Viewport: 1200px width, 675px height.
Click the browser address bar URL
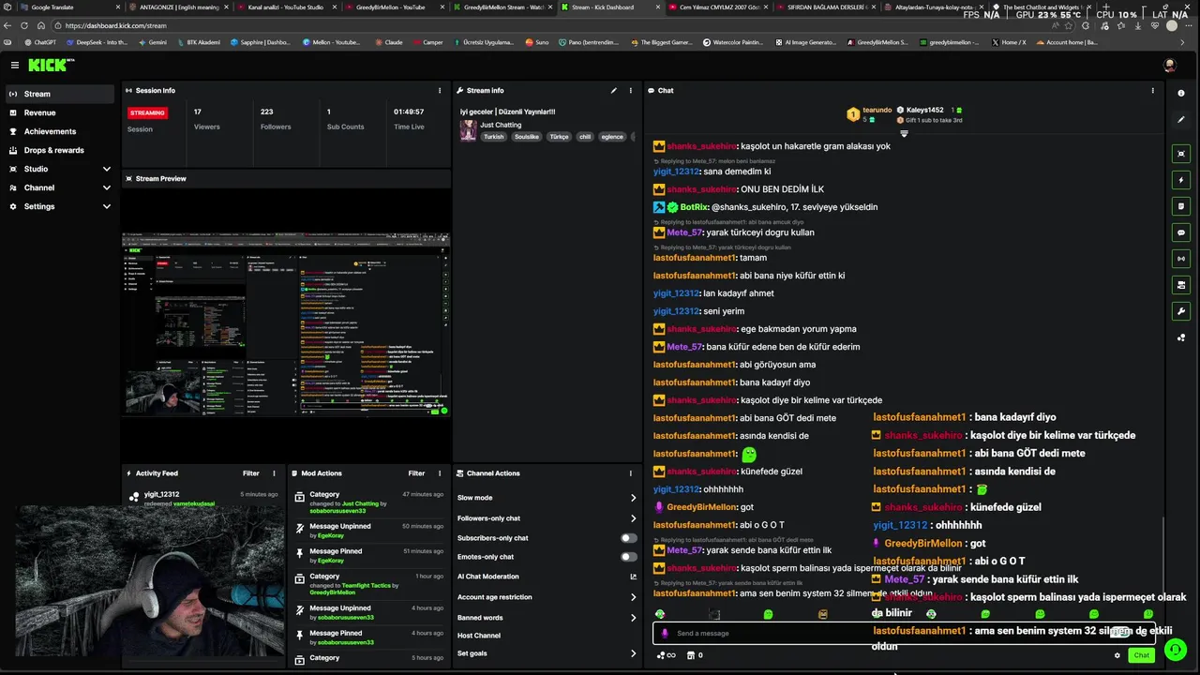coord(116,25)
